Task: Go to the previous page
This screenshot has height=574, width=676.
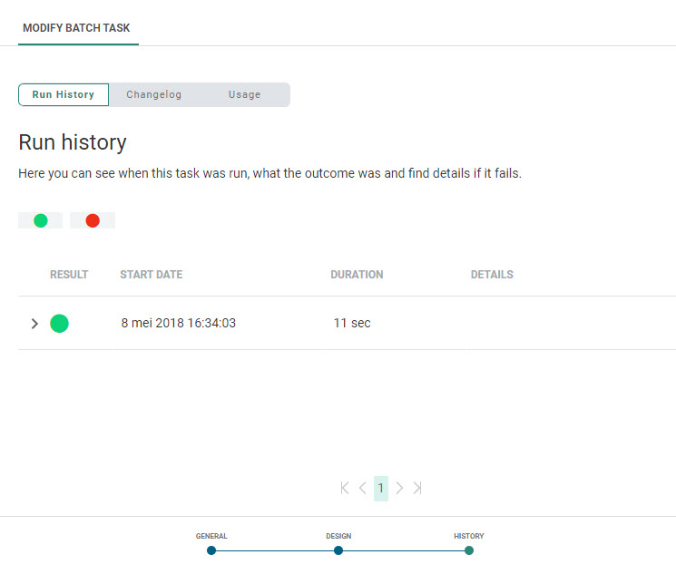Action: [363, 488]
